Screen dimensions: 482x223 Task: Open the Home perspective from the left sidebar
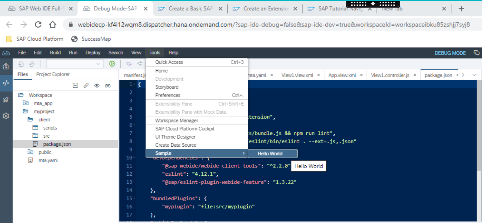point(6,66)
